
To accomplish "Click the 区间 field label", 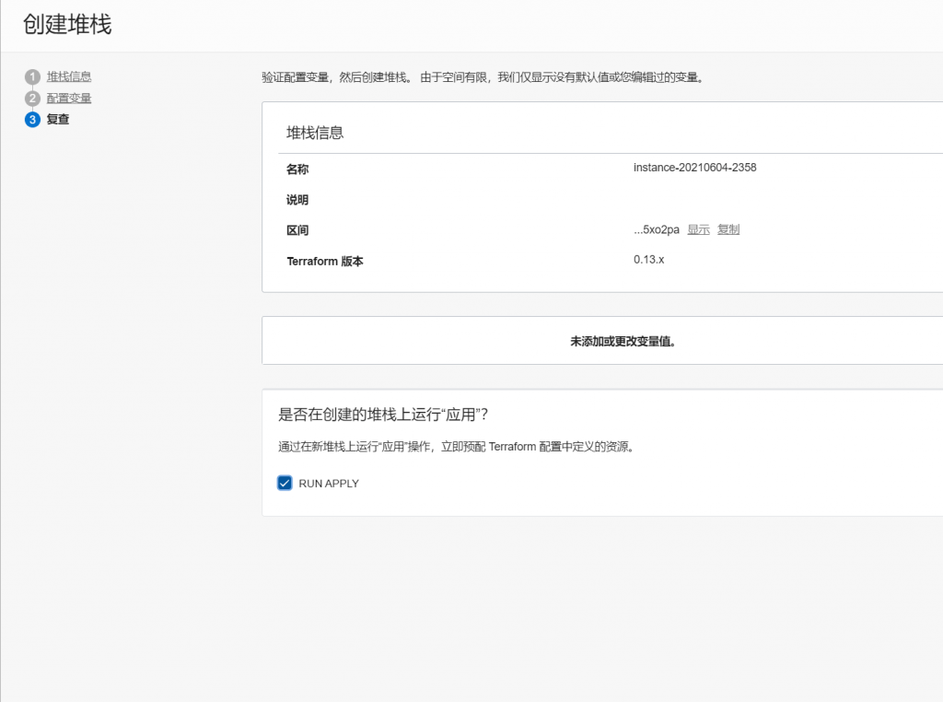I will [x=297, y=230].
